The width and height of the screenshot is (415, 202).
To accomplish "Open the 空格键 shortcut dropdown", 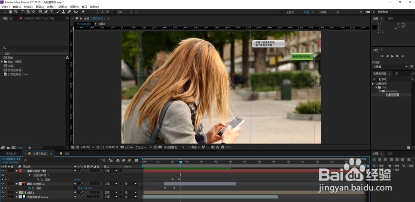I will 391,67.
